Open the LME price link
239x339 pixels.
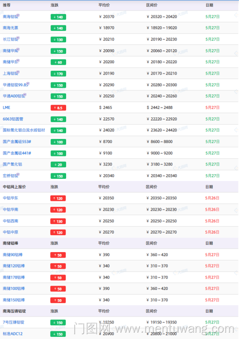pos(6,108)
